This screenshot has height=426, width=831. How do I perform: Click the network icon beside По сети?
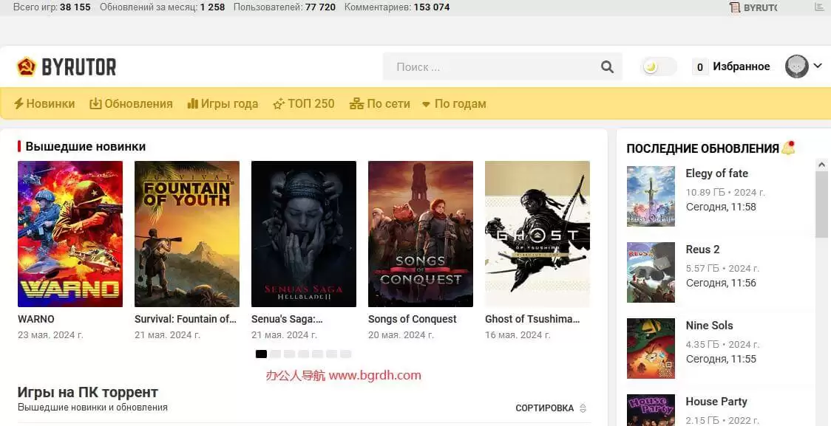point(356,103)
